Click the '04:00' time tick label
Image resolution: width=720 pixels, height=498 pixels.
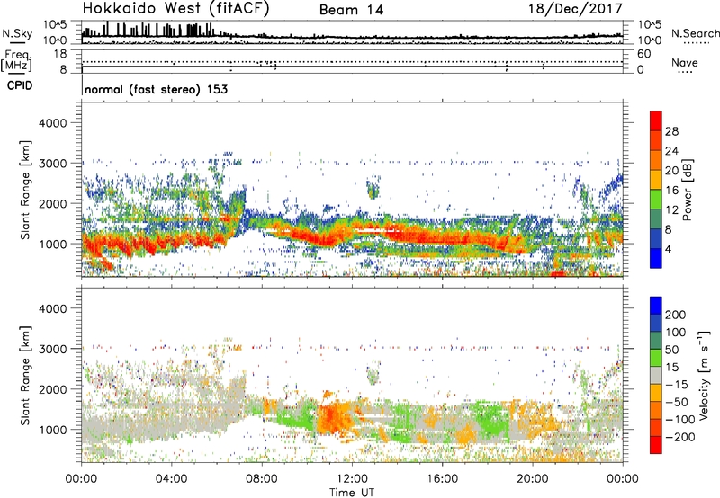(171, 479)
